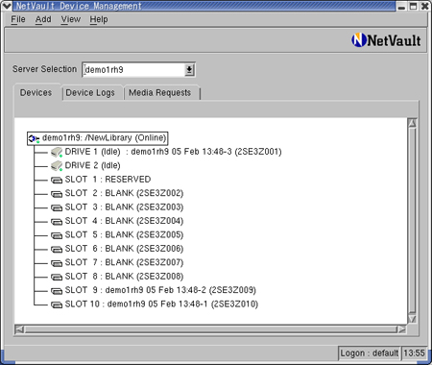
Task: Click the SLOT 10 tape slot icon
Action: point(57,304)
